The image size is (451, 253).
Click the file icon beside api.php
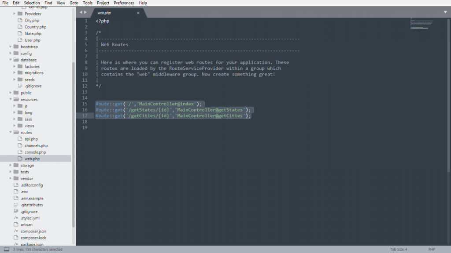(20, 139)
